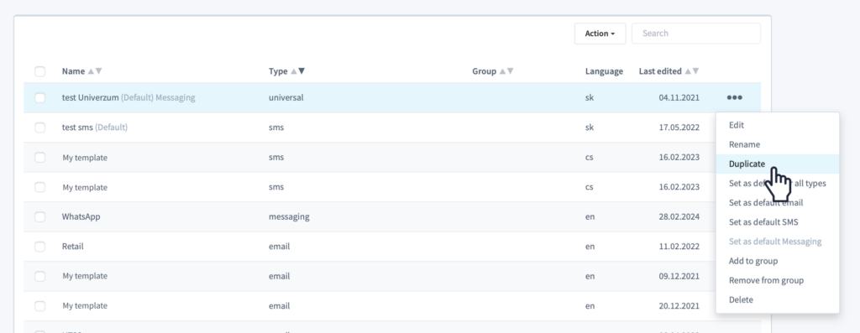Check the test Univerzum row checkbox

point(39,98)
